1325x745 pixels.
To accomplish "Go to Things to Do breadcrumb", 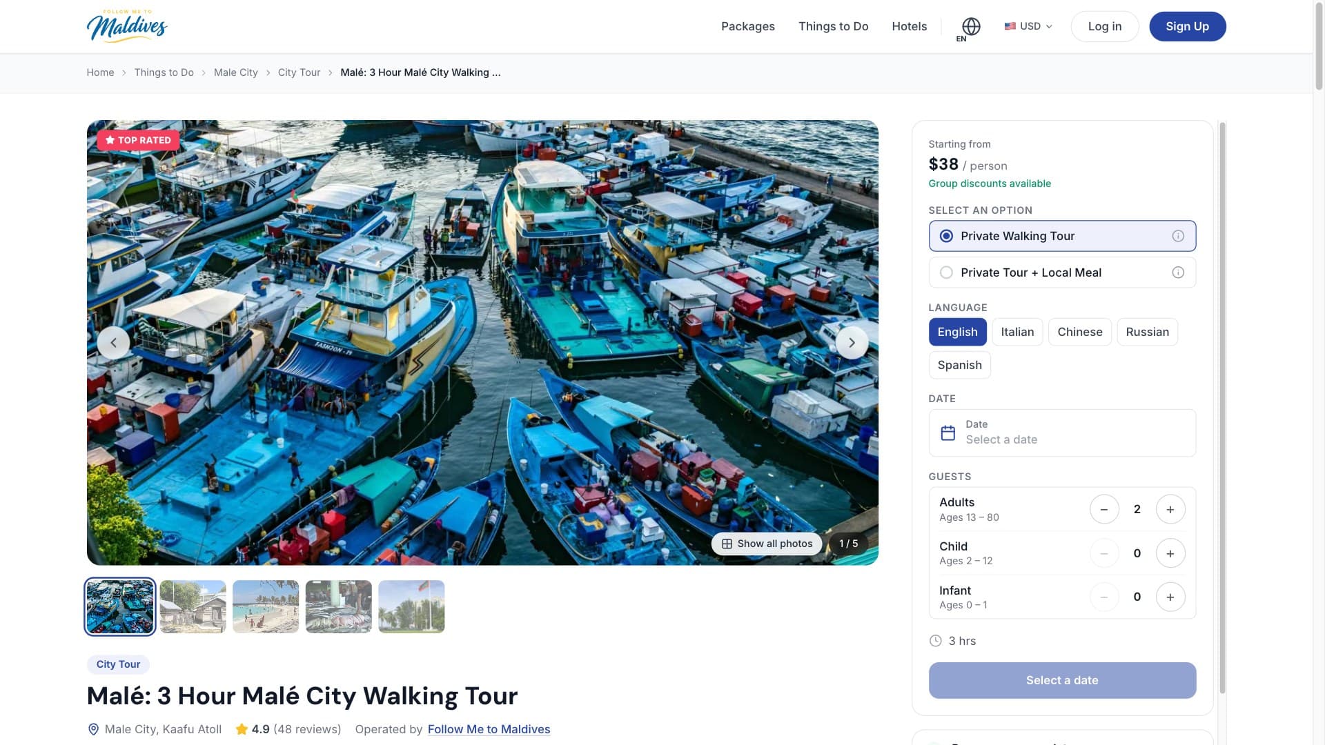I will point(164,72).
